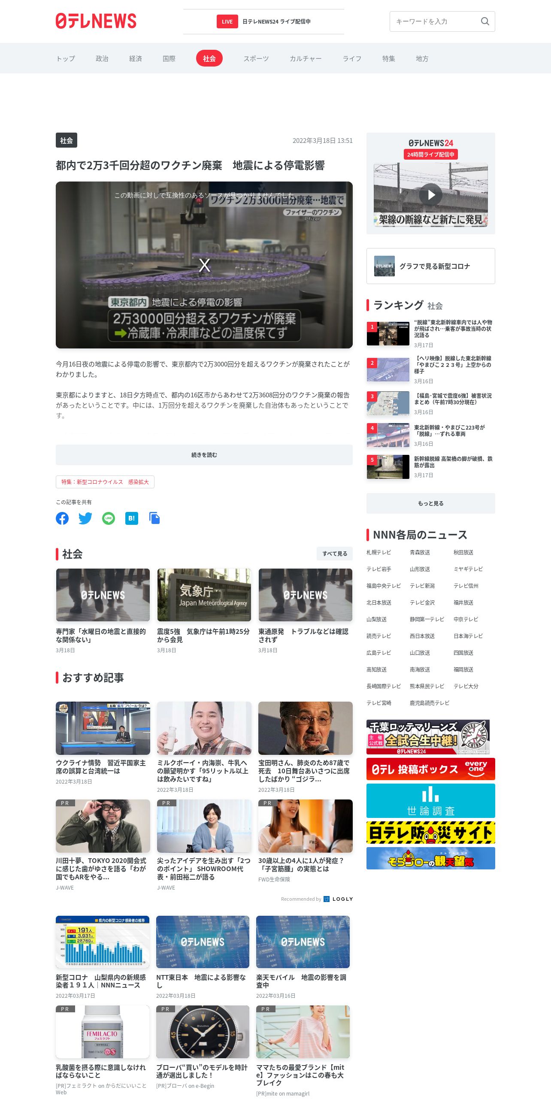Dismiss the video error X
Image resolution: width=551 pixels, height=1102 pixels.
point(204,265)
